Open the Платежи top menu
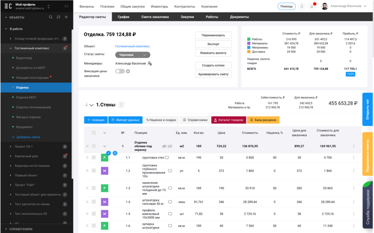Screen dimensions: 374x233 (x=107, y=7)
